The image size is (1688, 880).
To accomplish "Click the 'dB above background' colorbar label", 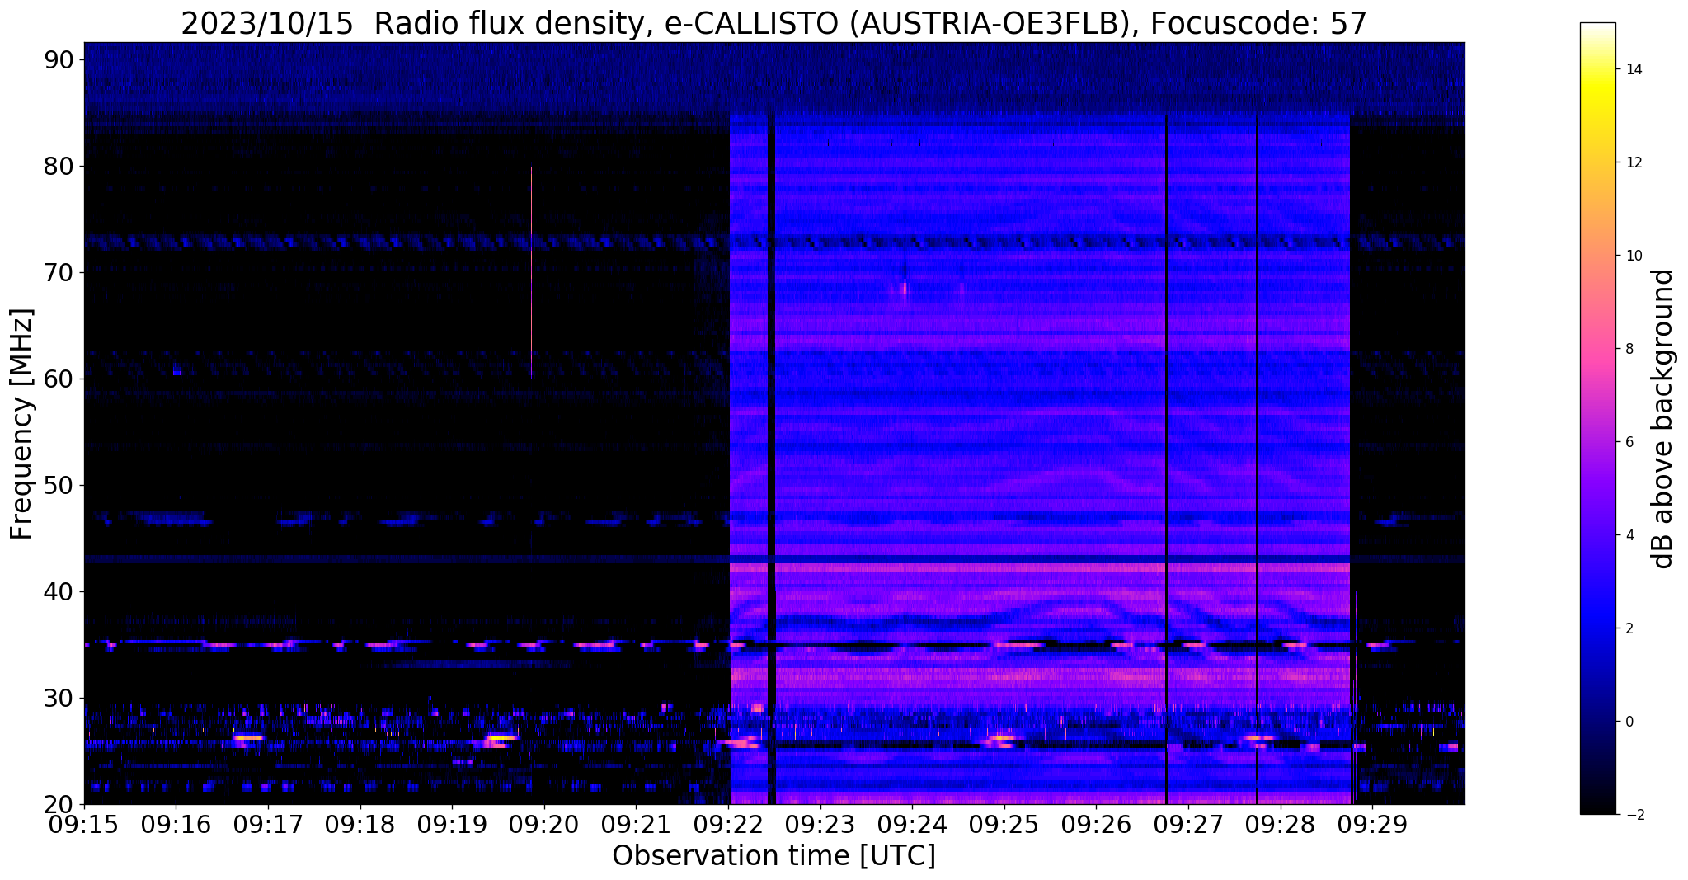I will (x=1663, y=418).
